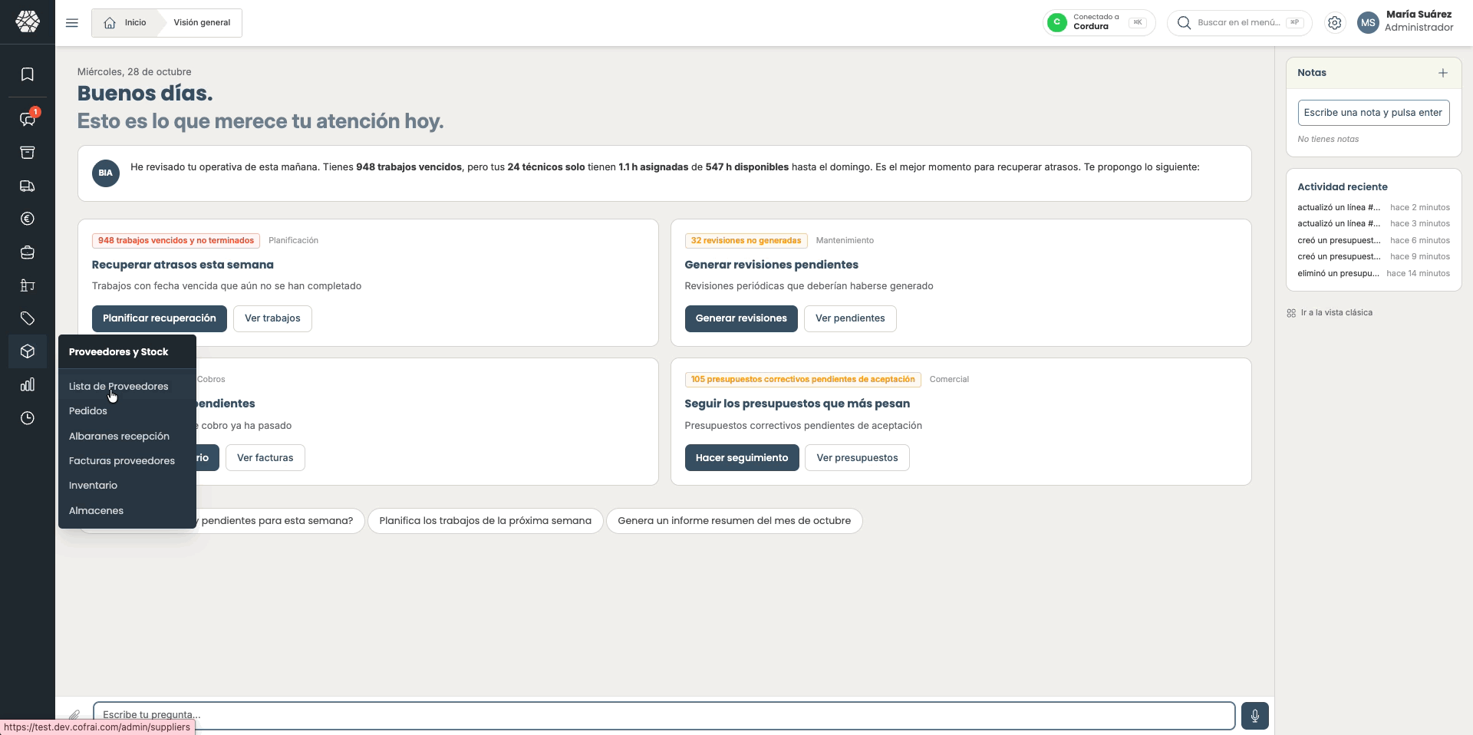Open the settings gear icon
The height and width of the screenshot is (735, 1473).
(x=1335, y=23)
